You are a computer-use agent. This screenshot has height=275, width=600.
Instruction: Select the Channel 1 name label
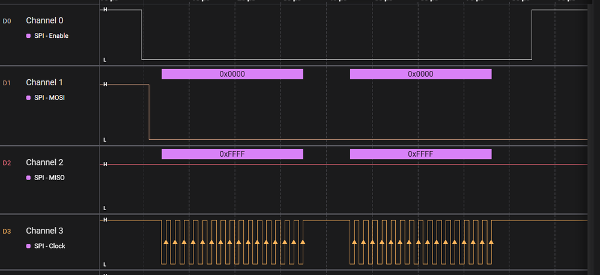(x=44, y=82)
